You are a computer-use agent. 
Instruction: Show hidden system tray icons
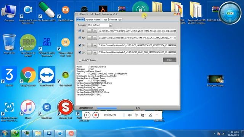[214, 134]
